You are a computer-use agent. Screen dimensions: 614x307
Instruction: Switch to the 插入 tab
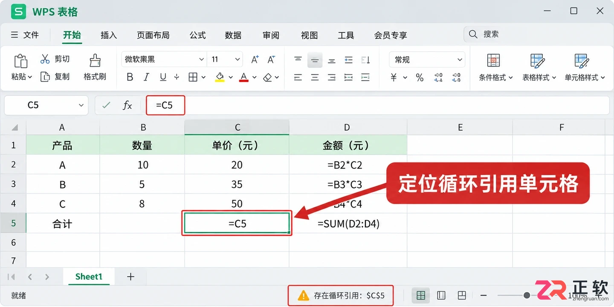pos(109,35)
